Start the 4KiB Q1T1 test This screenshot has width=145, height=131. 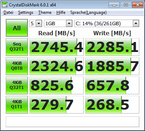[17, 105]
